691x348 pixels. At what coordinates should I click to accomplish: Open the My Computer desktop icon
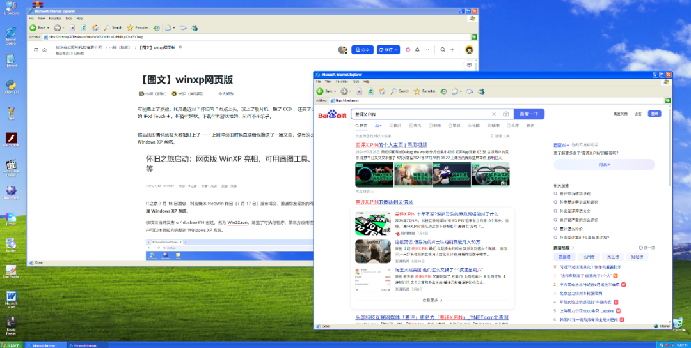pyautogui.click(x=10, y=8)
